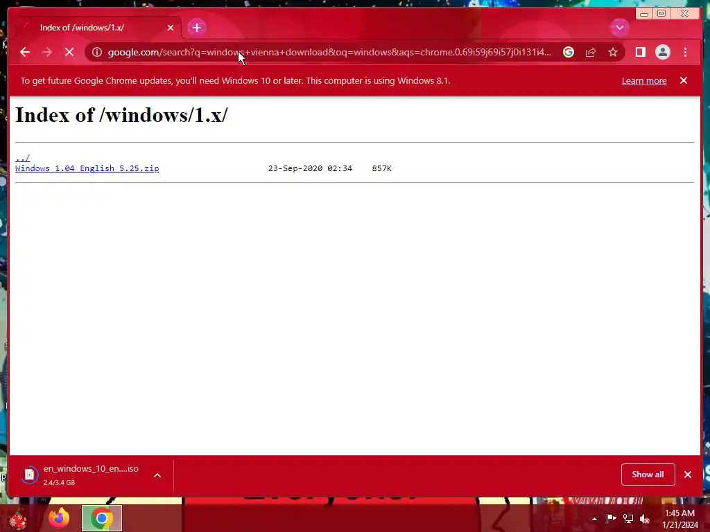Click the Chrome taskbar icon

point(101,518)
